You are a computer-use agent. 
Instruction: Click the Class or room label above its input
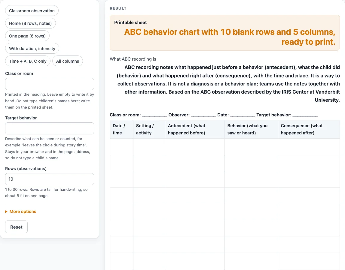[x=19, y=73]
